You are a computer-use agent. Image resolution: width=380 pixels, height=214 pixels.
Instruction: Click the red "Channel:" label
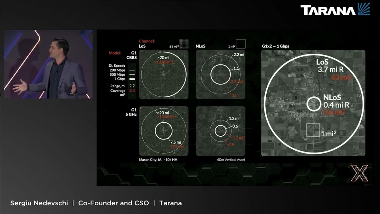coord(147,41)
